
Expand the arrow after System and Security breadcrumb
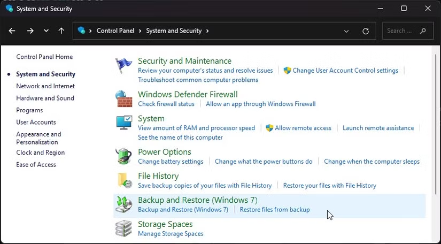[207, 30]
